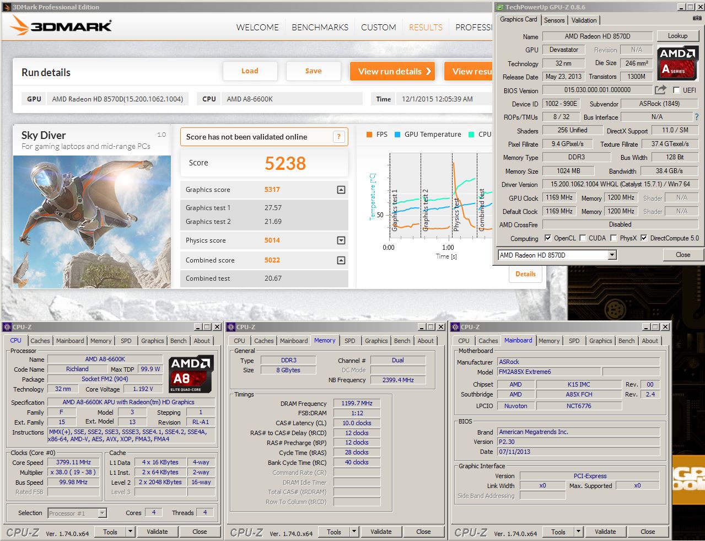The width and height of the screenshot is (705, 541).
Task: Click Tools button in first CPU-Z window
Action: (110, 532)
